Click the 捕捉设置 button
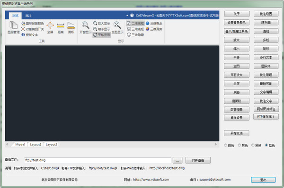Image resolution: width=284 pixels, height=188 pixels. click(237, 117)
